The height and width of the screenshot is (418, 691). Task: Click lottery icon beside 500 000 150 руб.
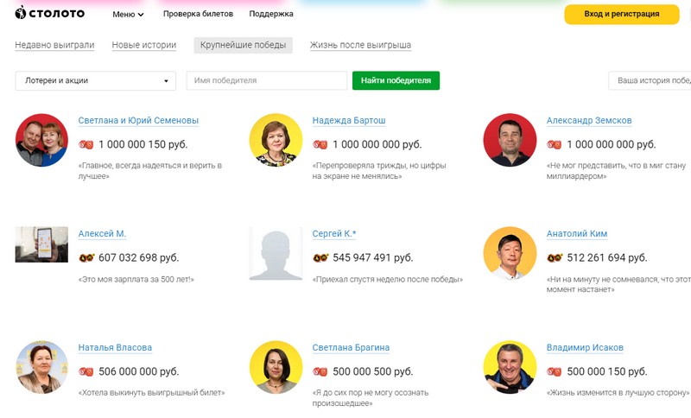[x=554, y=371]
